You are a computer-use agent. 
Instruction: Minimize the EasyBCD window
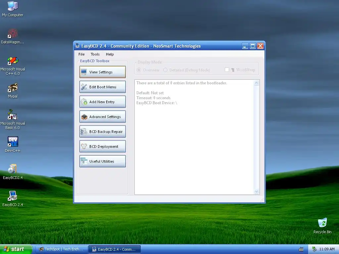click(x=245, y=46)
